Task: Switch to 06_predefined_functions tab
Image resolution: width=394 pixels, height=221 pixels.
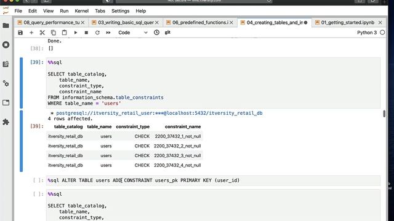Action: tap(200, 23)
